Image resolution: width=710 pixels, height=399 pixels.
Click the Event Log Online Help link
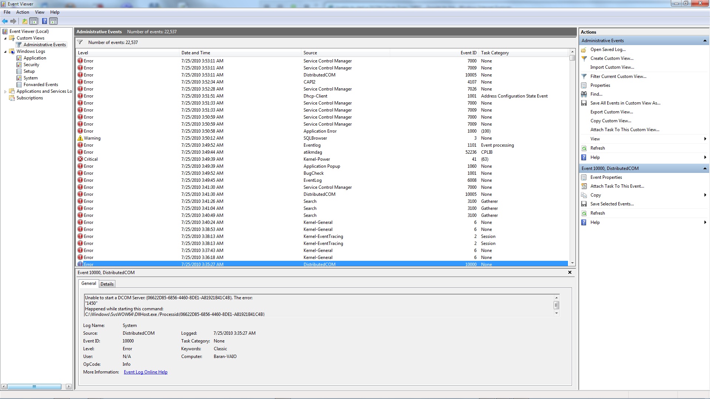pos(145,372)
